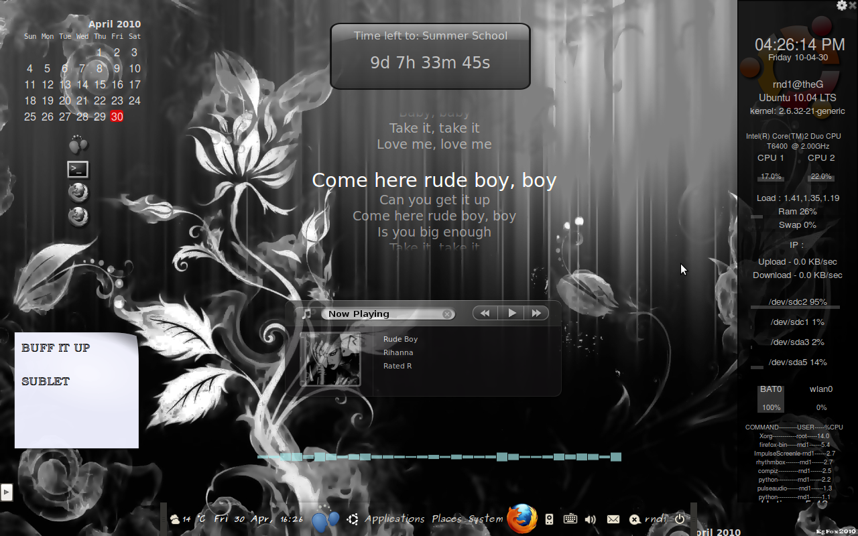Open the mail envelope indicator
Viewport: 858px width, 536px height.
613,519
